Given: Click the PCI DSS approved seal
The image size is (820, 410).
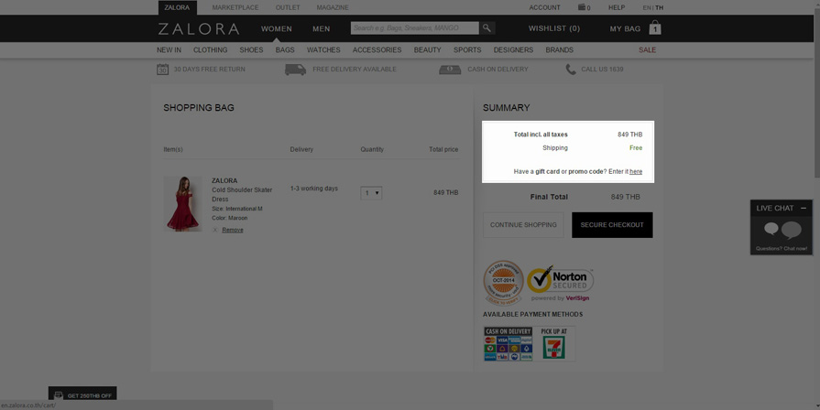Looking at the screenshot, I should tap(503, 283).
